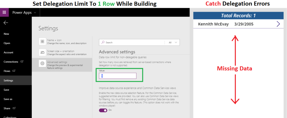
Task: Open the app launcher waffle icon
Action: tap(4, 13)
